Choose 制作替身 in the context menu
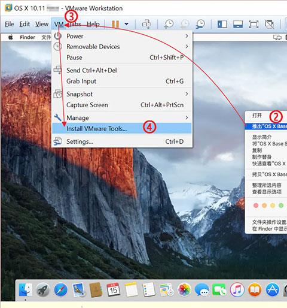Viewport: 287px width, 308px height. (x=262, y=157)
